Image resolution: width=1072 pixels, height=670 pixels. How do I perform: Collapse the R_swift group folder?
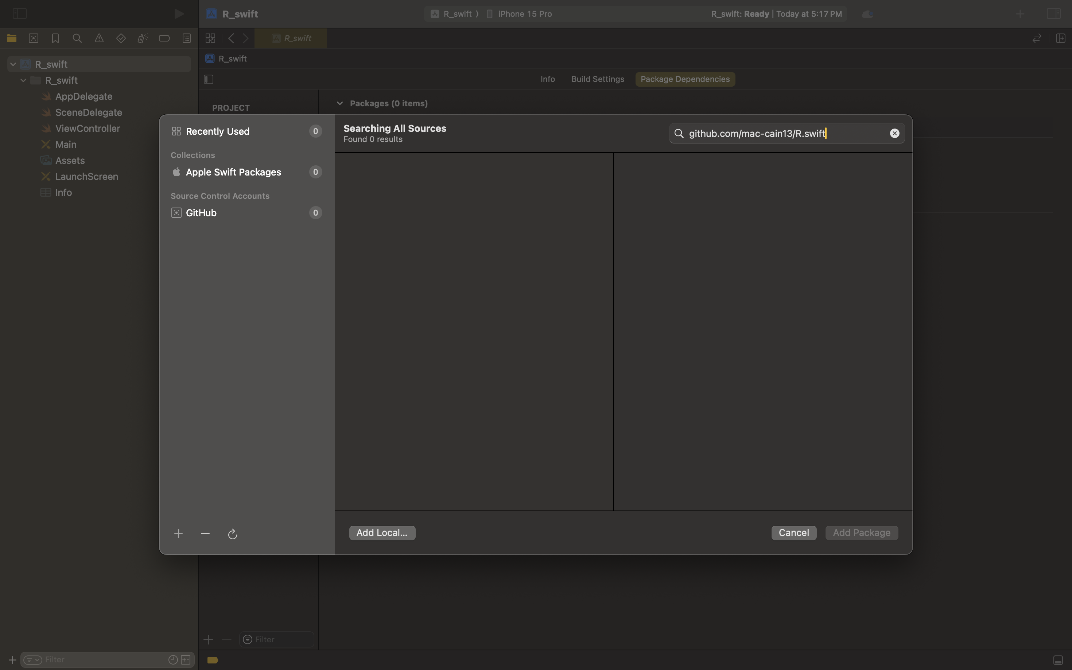[23, 80]
